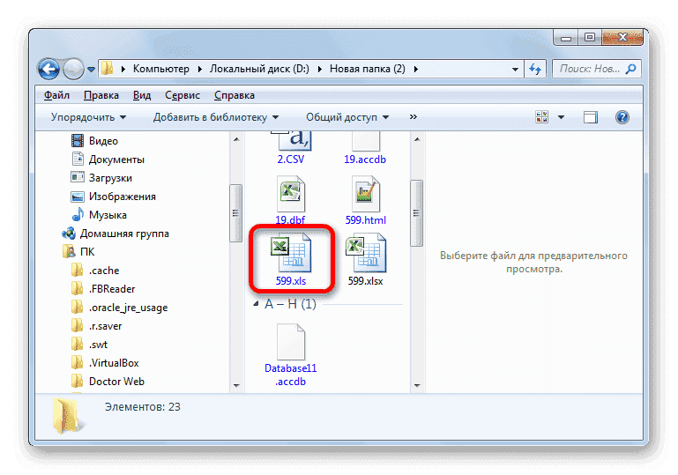Select the .oracle_jre_usage folder
Viewport: 678px width, 475px height.
click(128, 308)
